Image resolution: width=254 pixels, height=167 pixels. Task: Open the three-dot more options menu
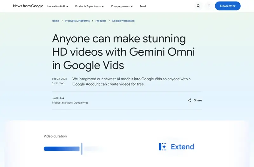(x=209, y=6)
